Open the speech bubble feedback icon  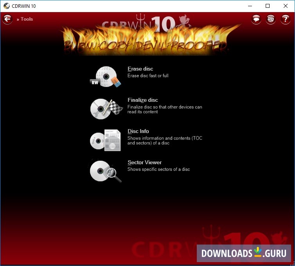tap(256, 19)
